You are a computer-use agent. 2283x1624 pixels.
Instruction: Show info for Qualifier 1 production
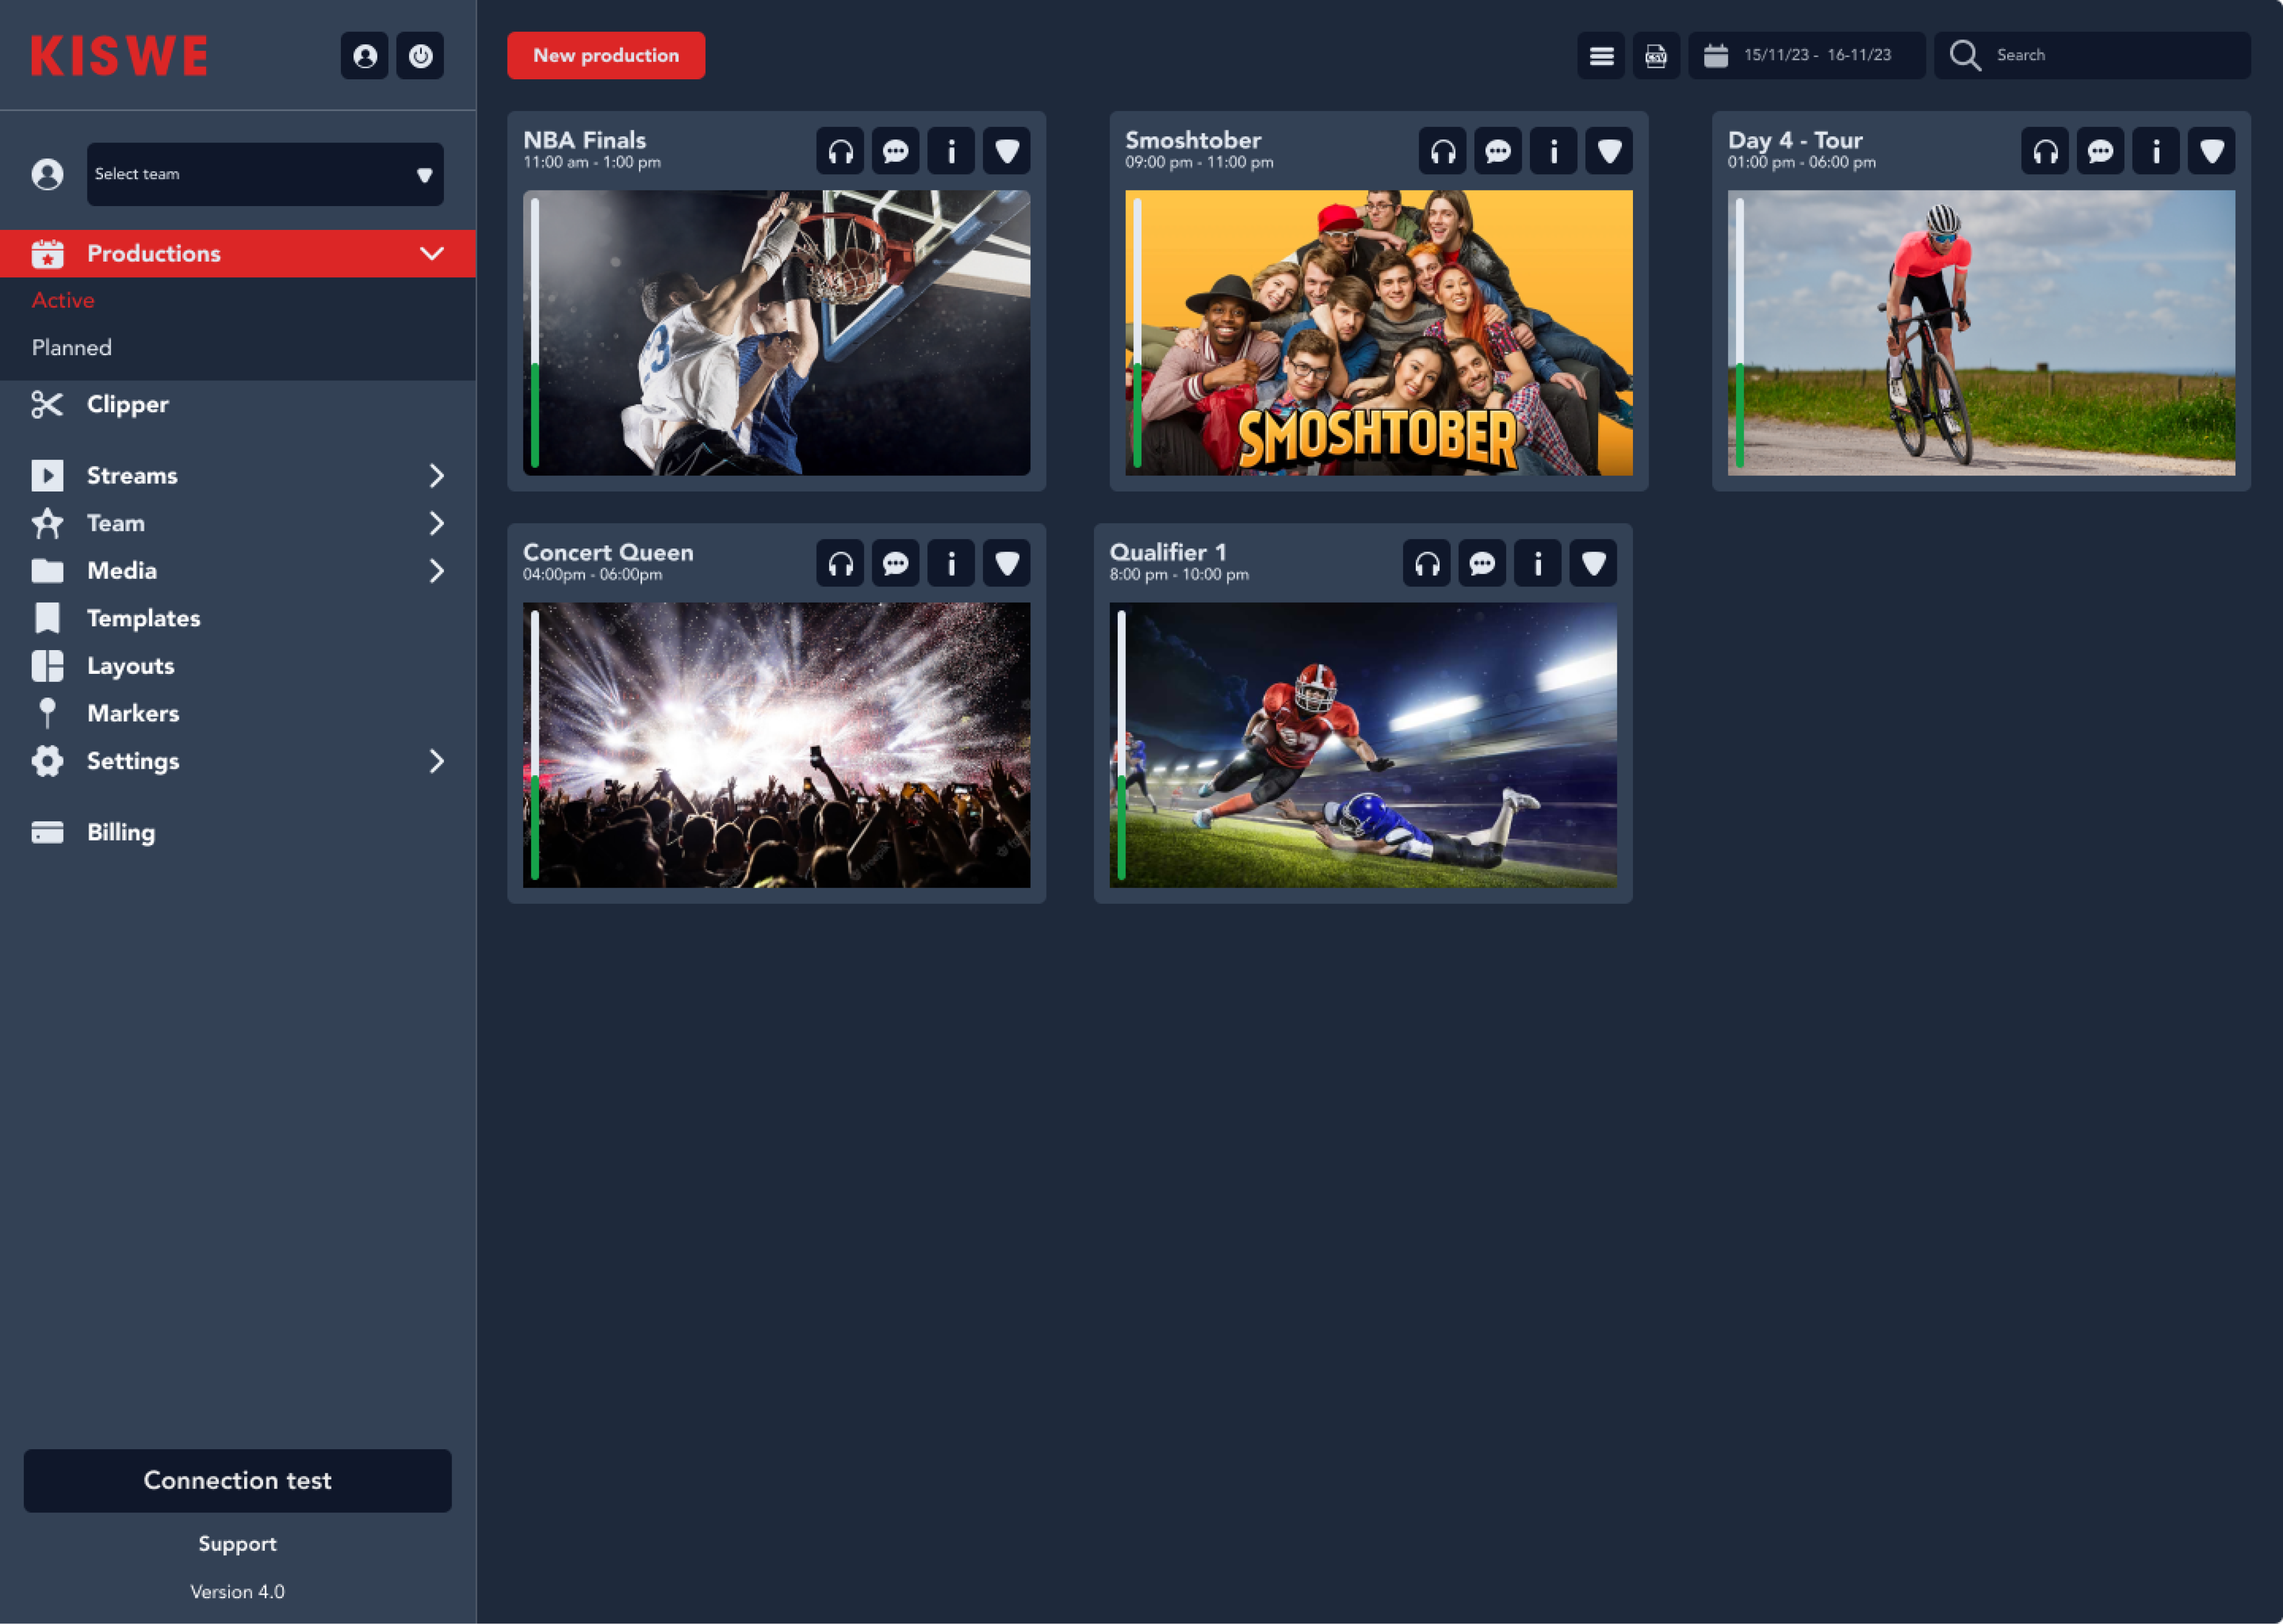[1537, 563]
